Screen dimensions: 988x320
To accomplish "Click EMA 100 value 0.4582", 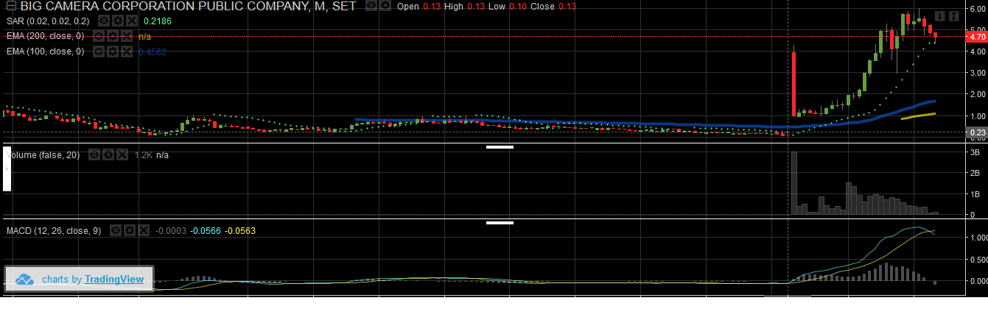I will [153, 52].
